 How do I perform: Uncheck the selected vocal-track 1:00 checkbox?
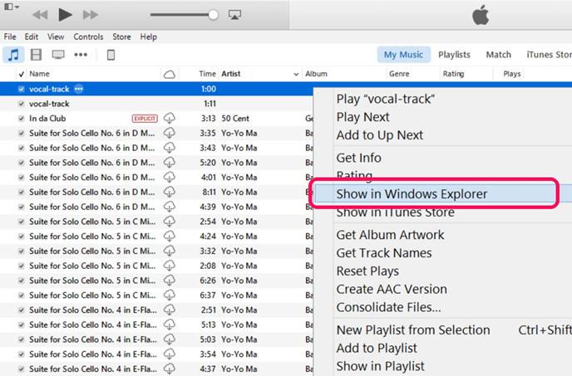[21, 89]
